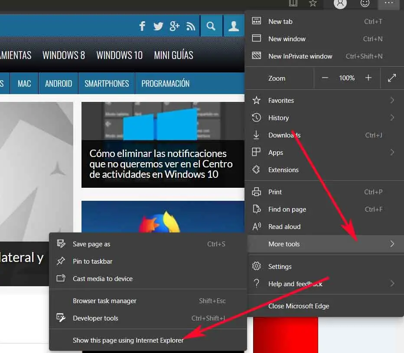The image size is (404, 353).
Task: Open article about eliminar las notificaciones
Action: pos(161,164)
